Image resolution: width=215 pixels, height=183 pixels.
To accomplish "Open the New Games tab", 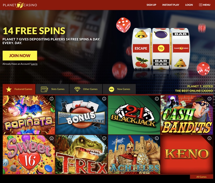I will (x=119, y=89).
